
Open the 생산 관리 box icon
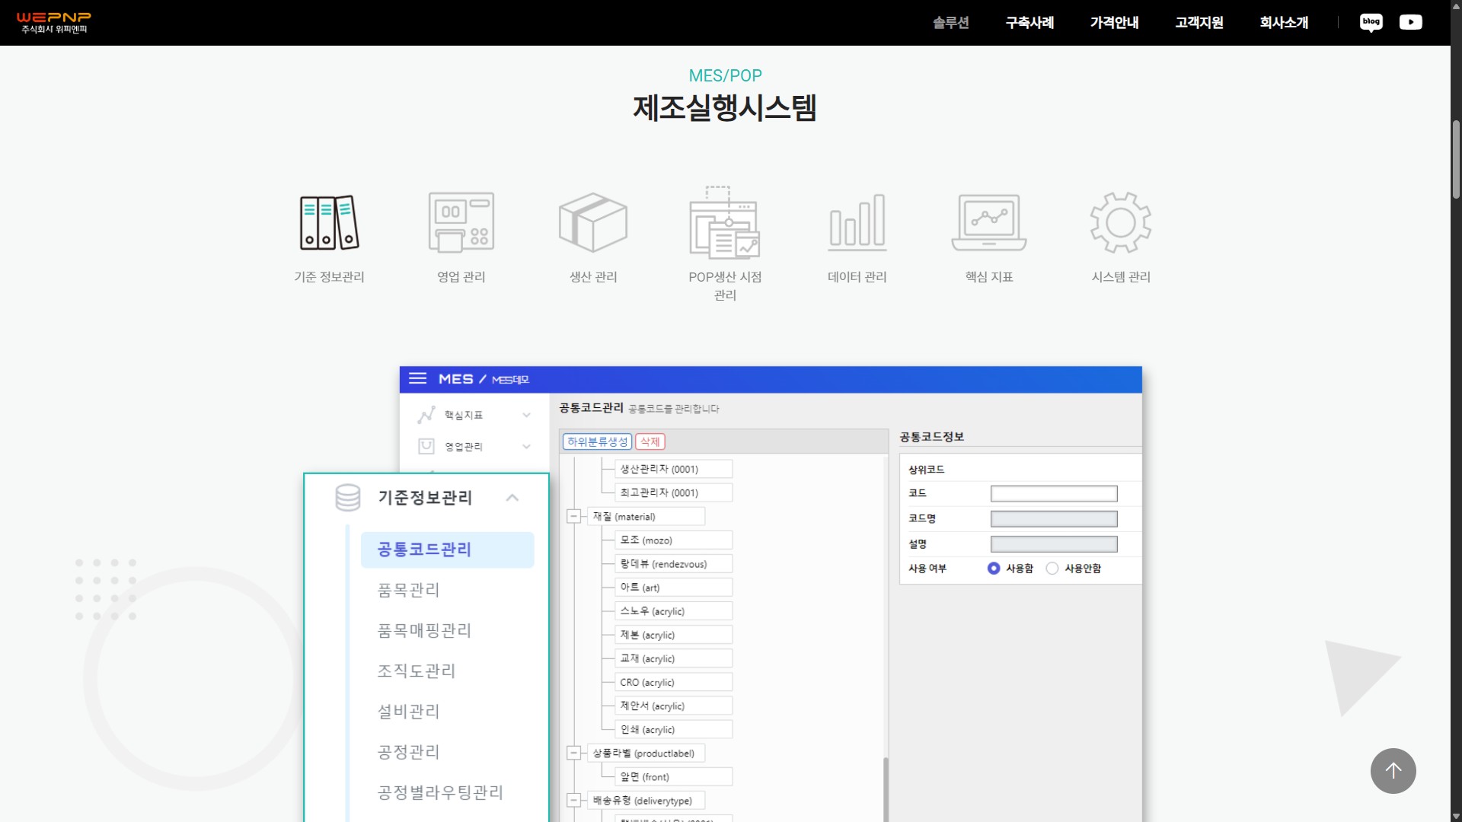point(593,223)
